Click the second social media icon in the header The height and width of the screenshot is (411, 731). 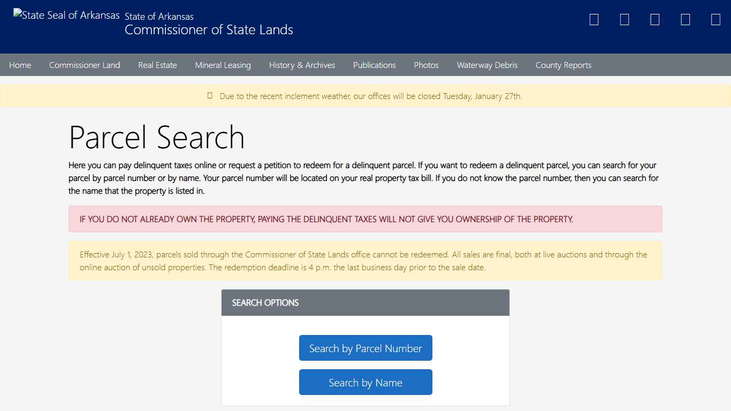(x=624, y=19)
